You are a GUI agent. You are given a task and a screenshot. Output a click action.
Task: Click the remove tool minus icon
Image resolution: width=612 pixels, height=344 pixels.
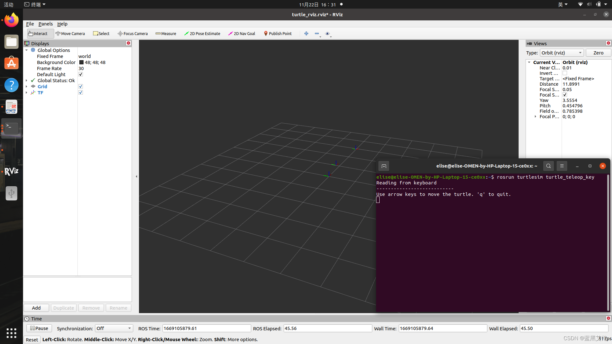[317, 33]
